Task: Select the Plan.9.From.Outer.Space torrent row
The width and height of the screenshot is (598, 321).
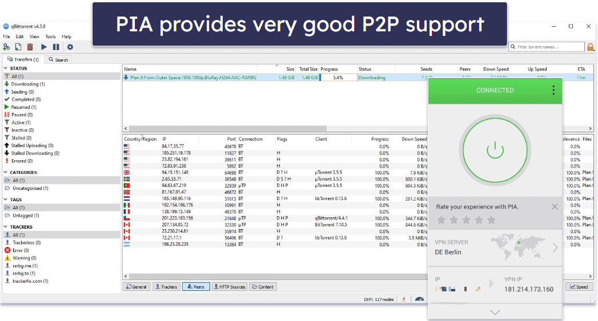Action: click(275, 78)
